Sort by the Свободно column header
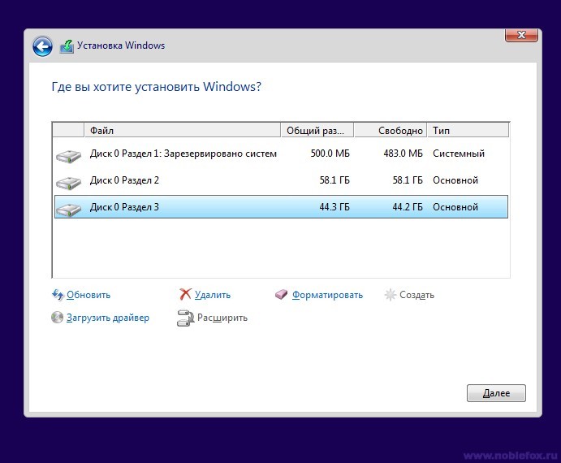561x463 pixels. [391, 130]
